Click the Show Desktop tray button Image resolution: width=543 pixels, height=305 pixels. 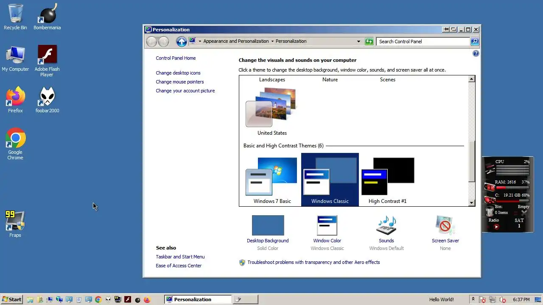pos(538,299)
